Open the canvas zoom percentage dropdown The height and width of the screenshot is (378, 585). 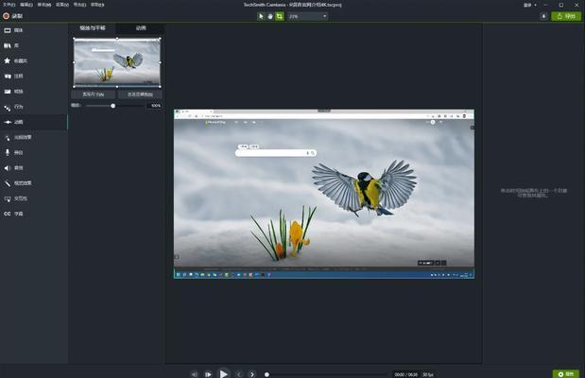pyautogui.click(x=308, y=16)
